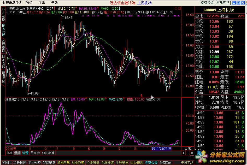Click the 14:59 13.01 24 B tick row
This screenshot has height=165, width=247.
(220, 141)
